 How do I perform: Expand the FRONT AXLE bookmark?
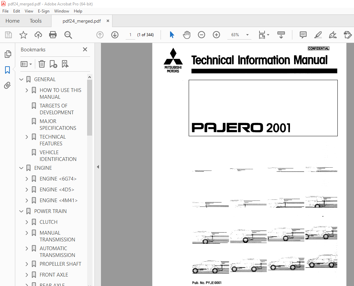click(x=27, y=275)
